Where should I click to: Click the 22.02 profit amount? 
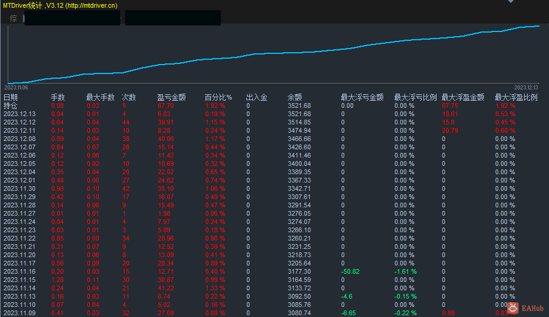166,172
